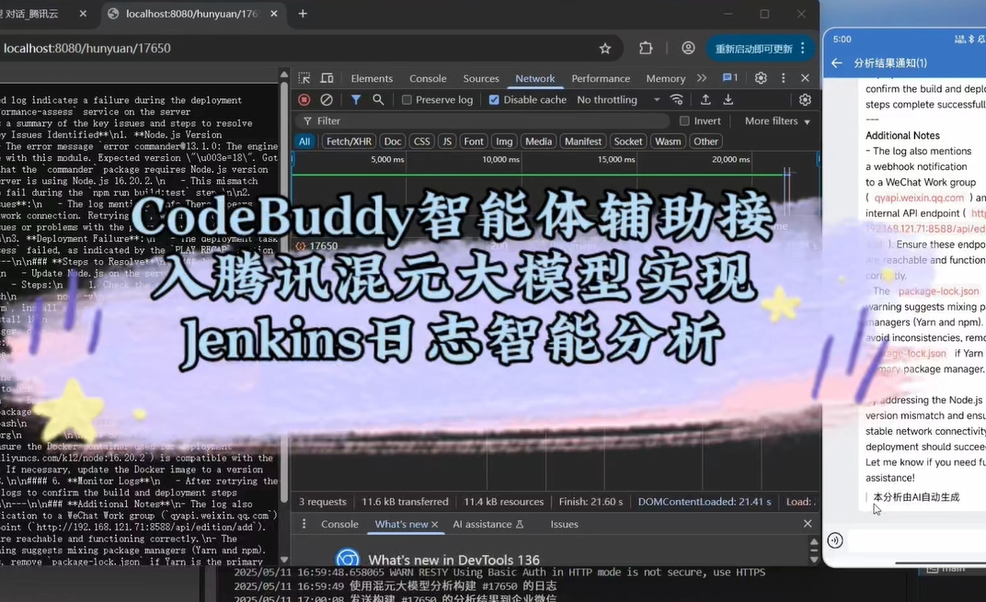Open Chrome restart-to-update menu
986x602 pixels.
[x=761, y=49]
